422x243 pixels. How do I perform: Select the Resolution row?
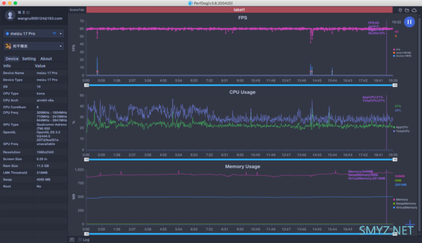click(x=34, y=152)
